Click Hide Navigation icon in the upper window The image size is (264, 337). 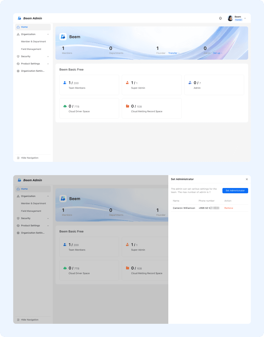18,158
